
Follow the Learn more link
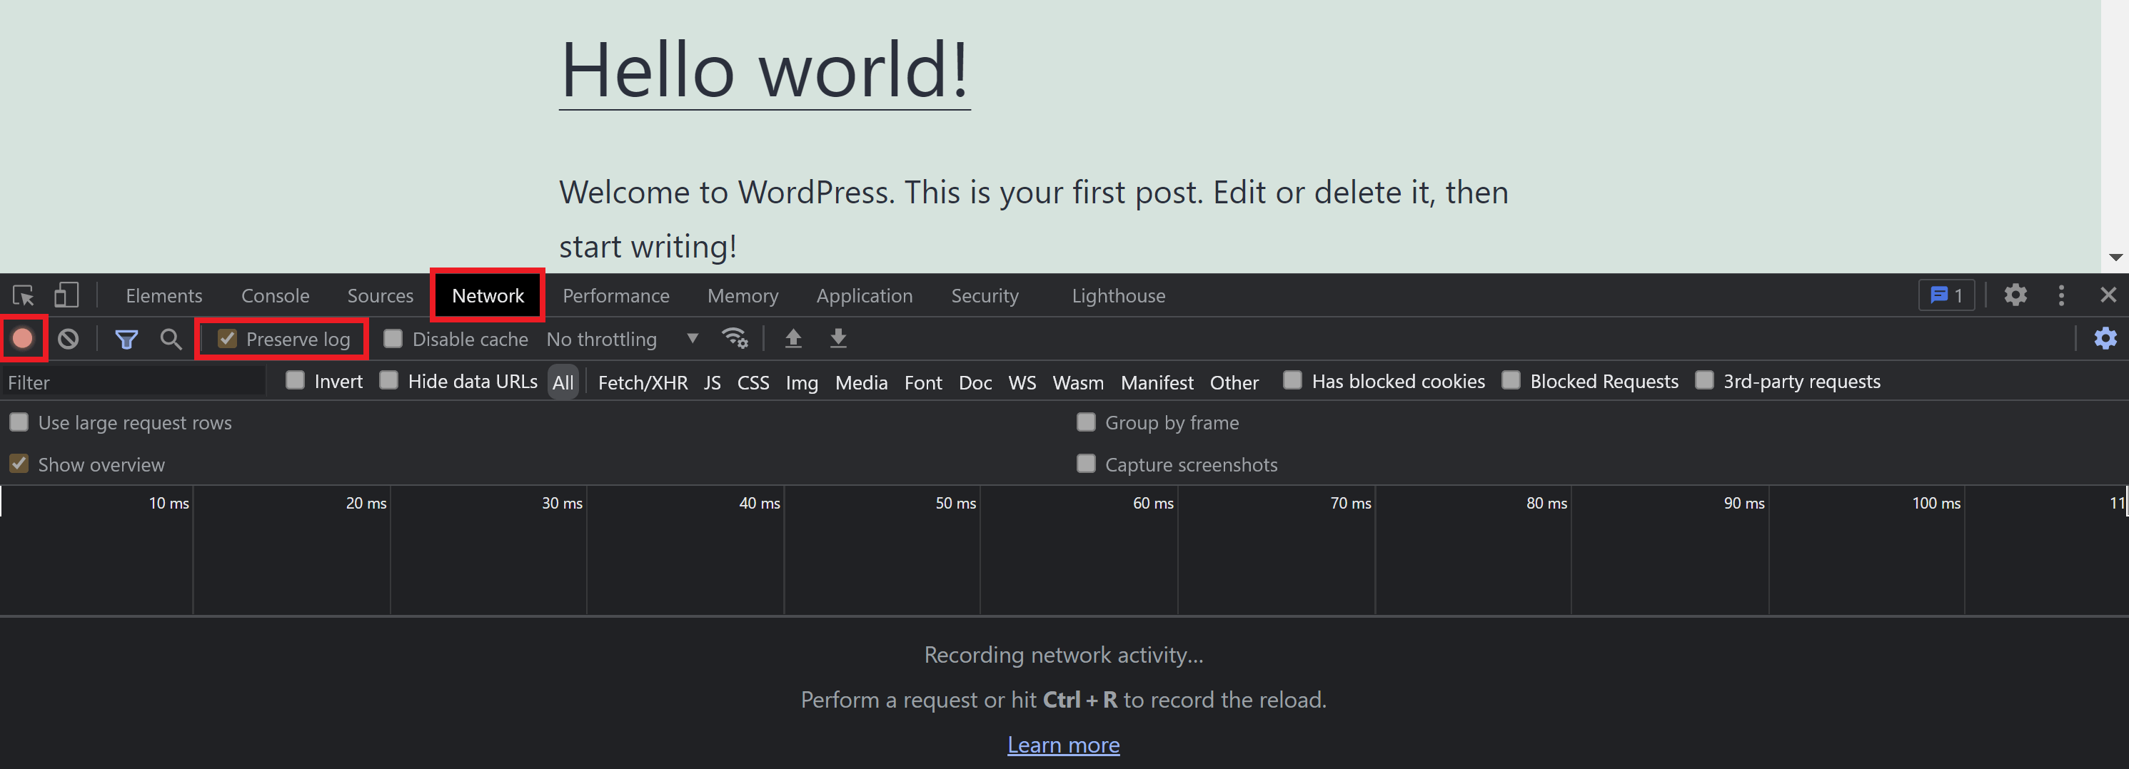1063,744
